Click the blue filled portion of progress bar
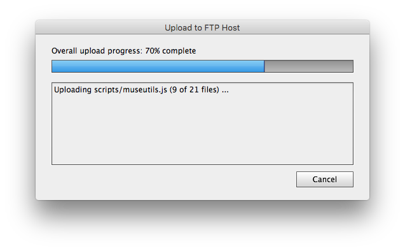The image size is (405, 251). (158, 66)
